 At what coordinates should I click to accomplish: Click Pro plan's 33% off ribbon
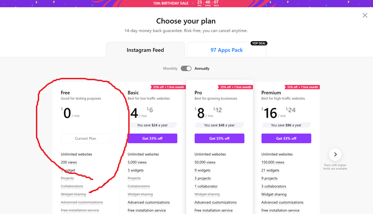click(235, 87)
